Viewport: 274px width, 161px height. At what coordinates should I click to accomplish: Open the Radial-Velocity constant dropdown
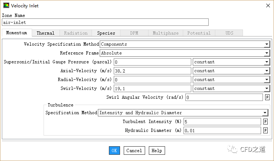231,80
